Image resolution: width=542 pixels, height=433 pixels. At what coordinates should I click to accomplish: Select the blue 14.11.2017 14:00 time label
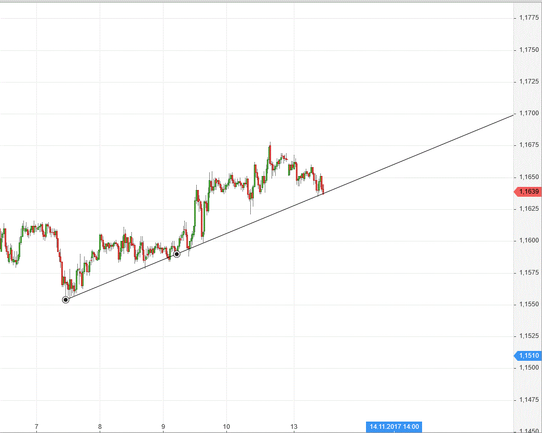[x=394, y=427]
